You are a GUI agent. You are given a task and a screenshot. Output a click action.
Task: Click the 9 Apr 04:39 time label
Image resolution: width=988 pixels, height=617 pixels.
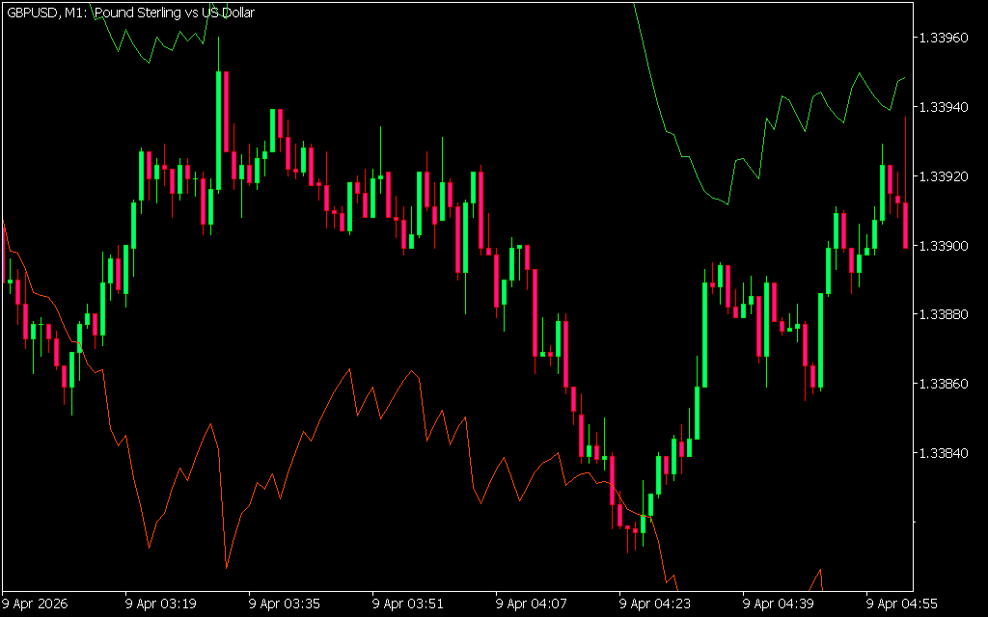click(x=780, y=604)
